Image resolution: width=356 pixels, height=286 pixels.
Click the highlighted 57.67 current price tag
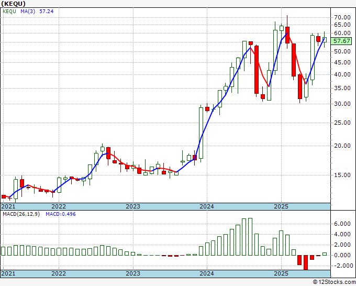(341, 41)
